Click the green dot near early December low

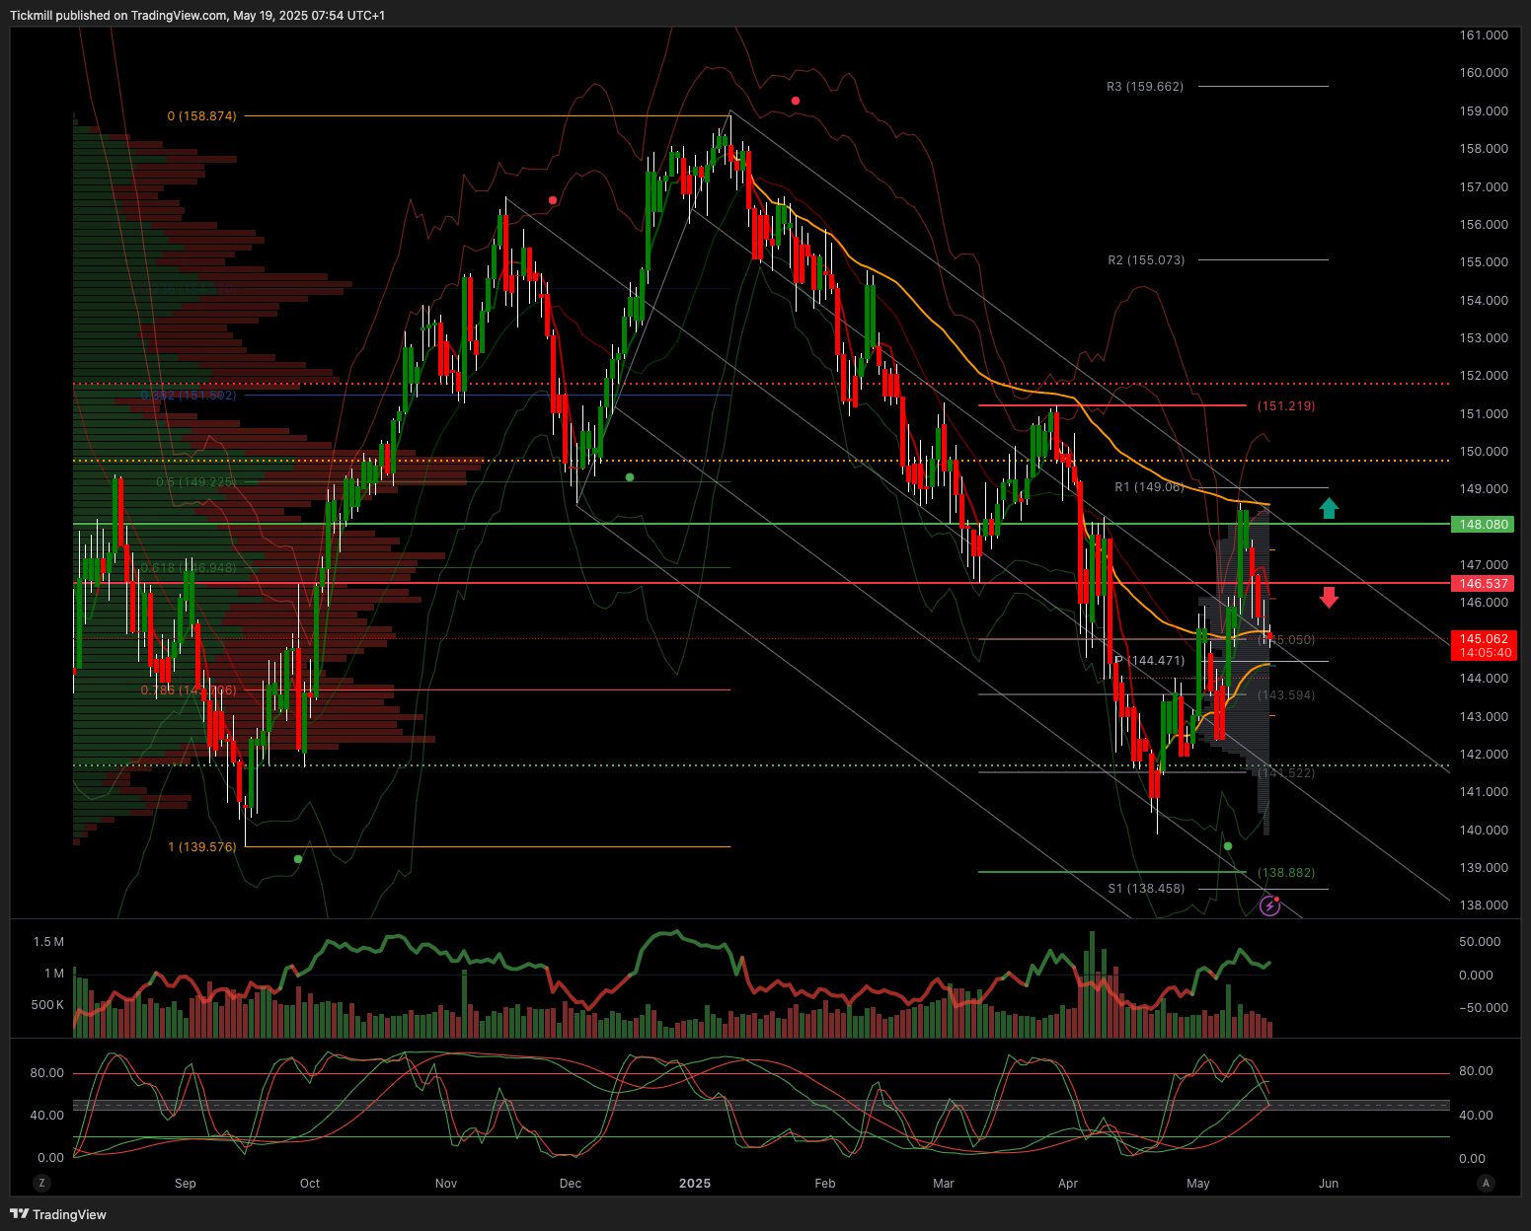pyautogui.click(x=630, y=477)
